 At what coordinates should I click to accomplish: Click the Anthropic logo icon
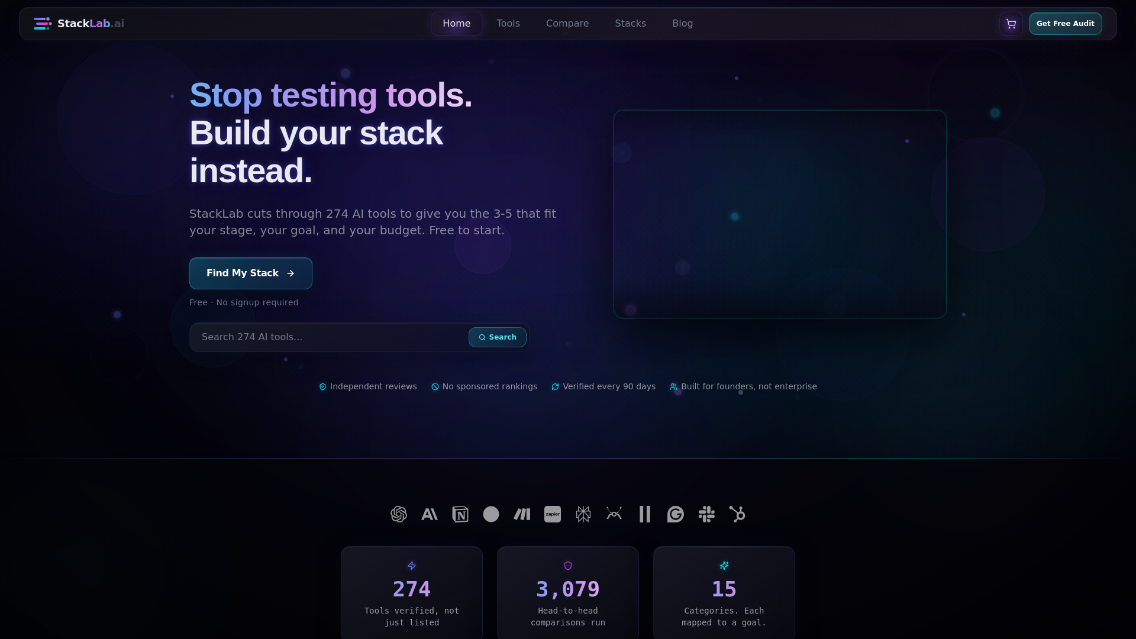430,514
